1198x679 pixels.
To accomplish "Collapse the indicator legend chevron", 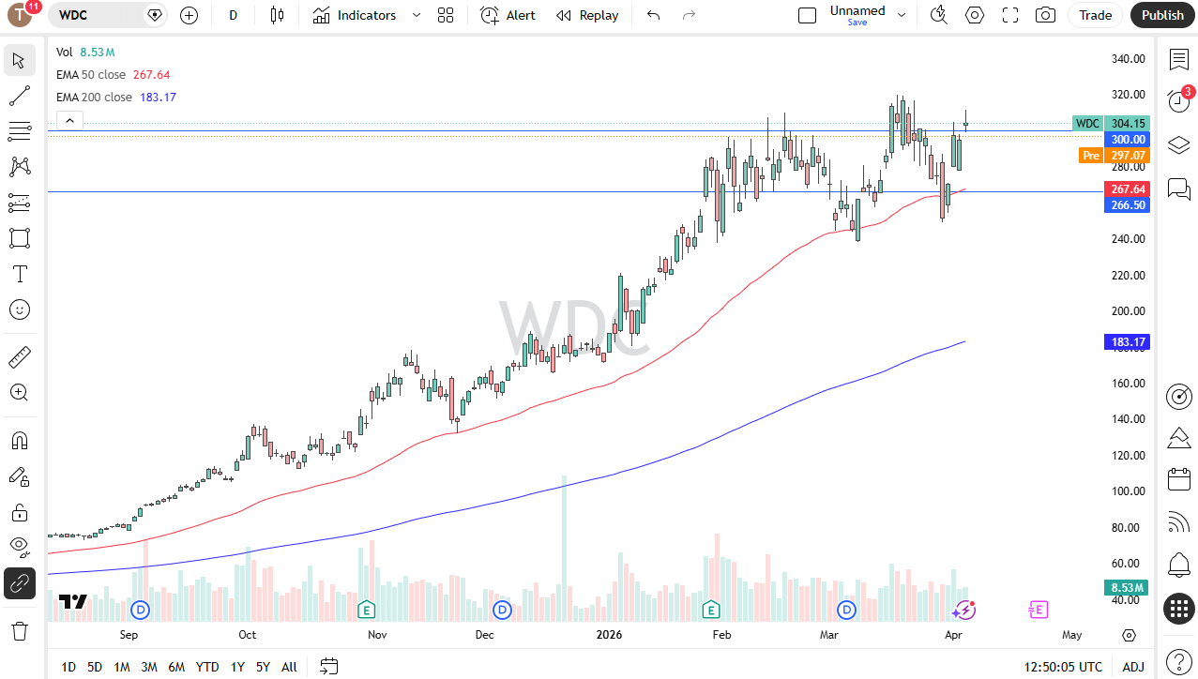I will click(70, 120).
